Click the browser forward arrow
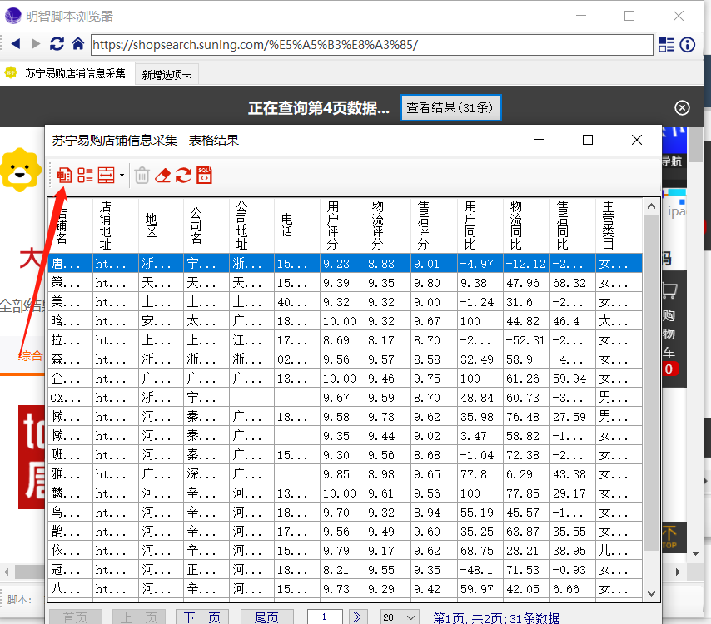Viewport: 711px width, 624px height. (36, 44)
